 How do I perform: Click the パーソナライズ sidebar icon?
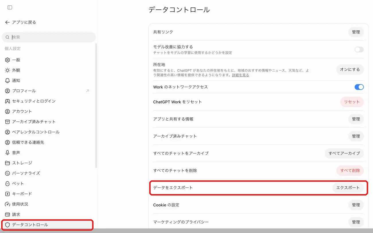click(x=7, y=173)
